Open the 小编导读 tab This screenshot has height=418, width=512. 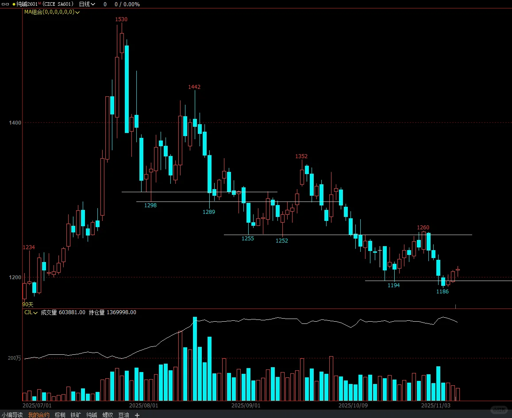[12, 415]
